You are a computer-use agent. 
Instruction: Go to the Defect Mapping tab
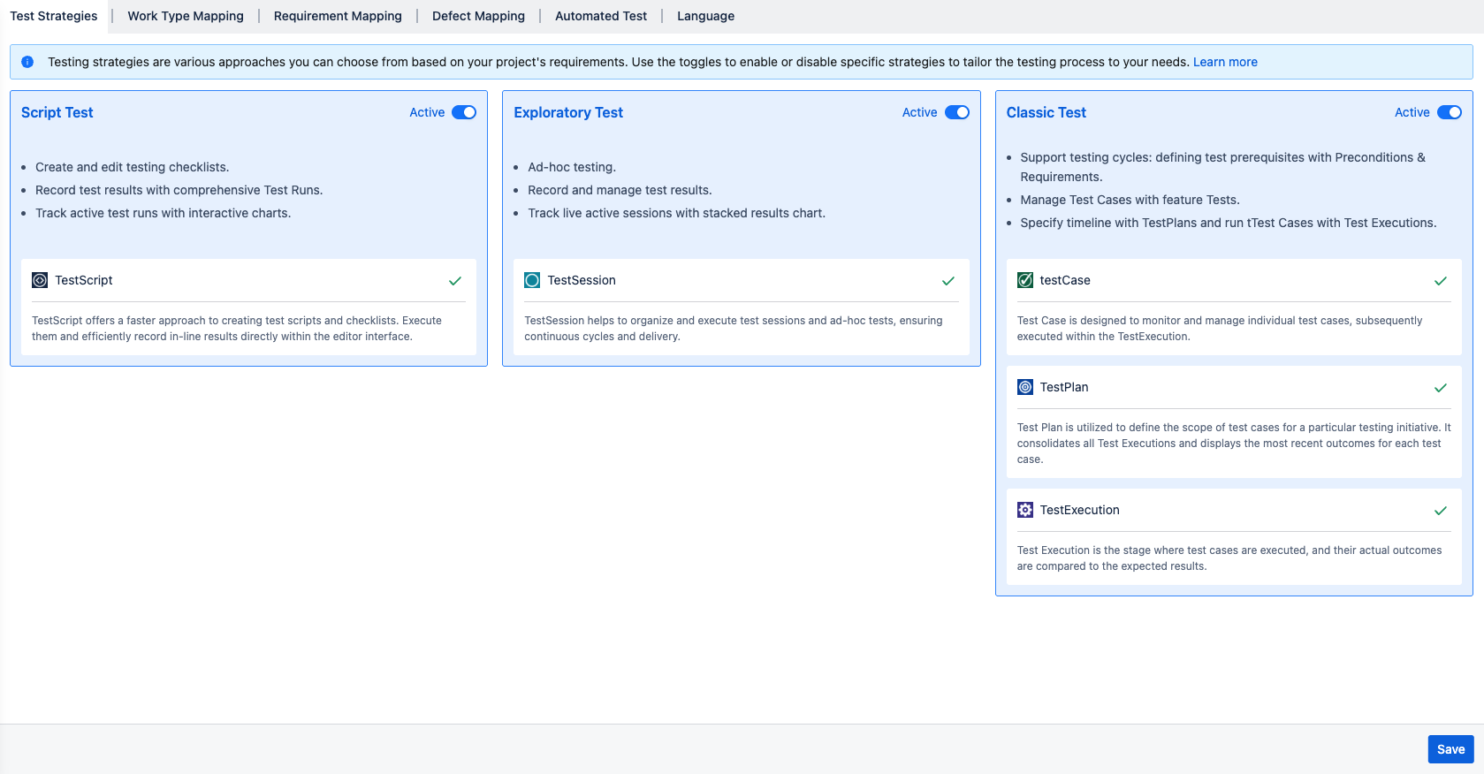(478, 16)
